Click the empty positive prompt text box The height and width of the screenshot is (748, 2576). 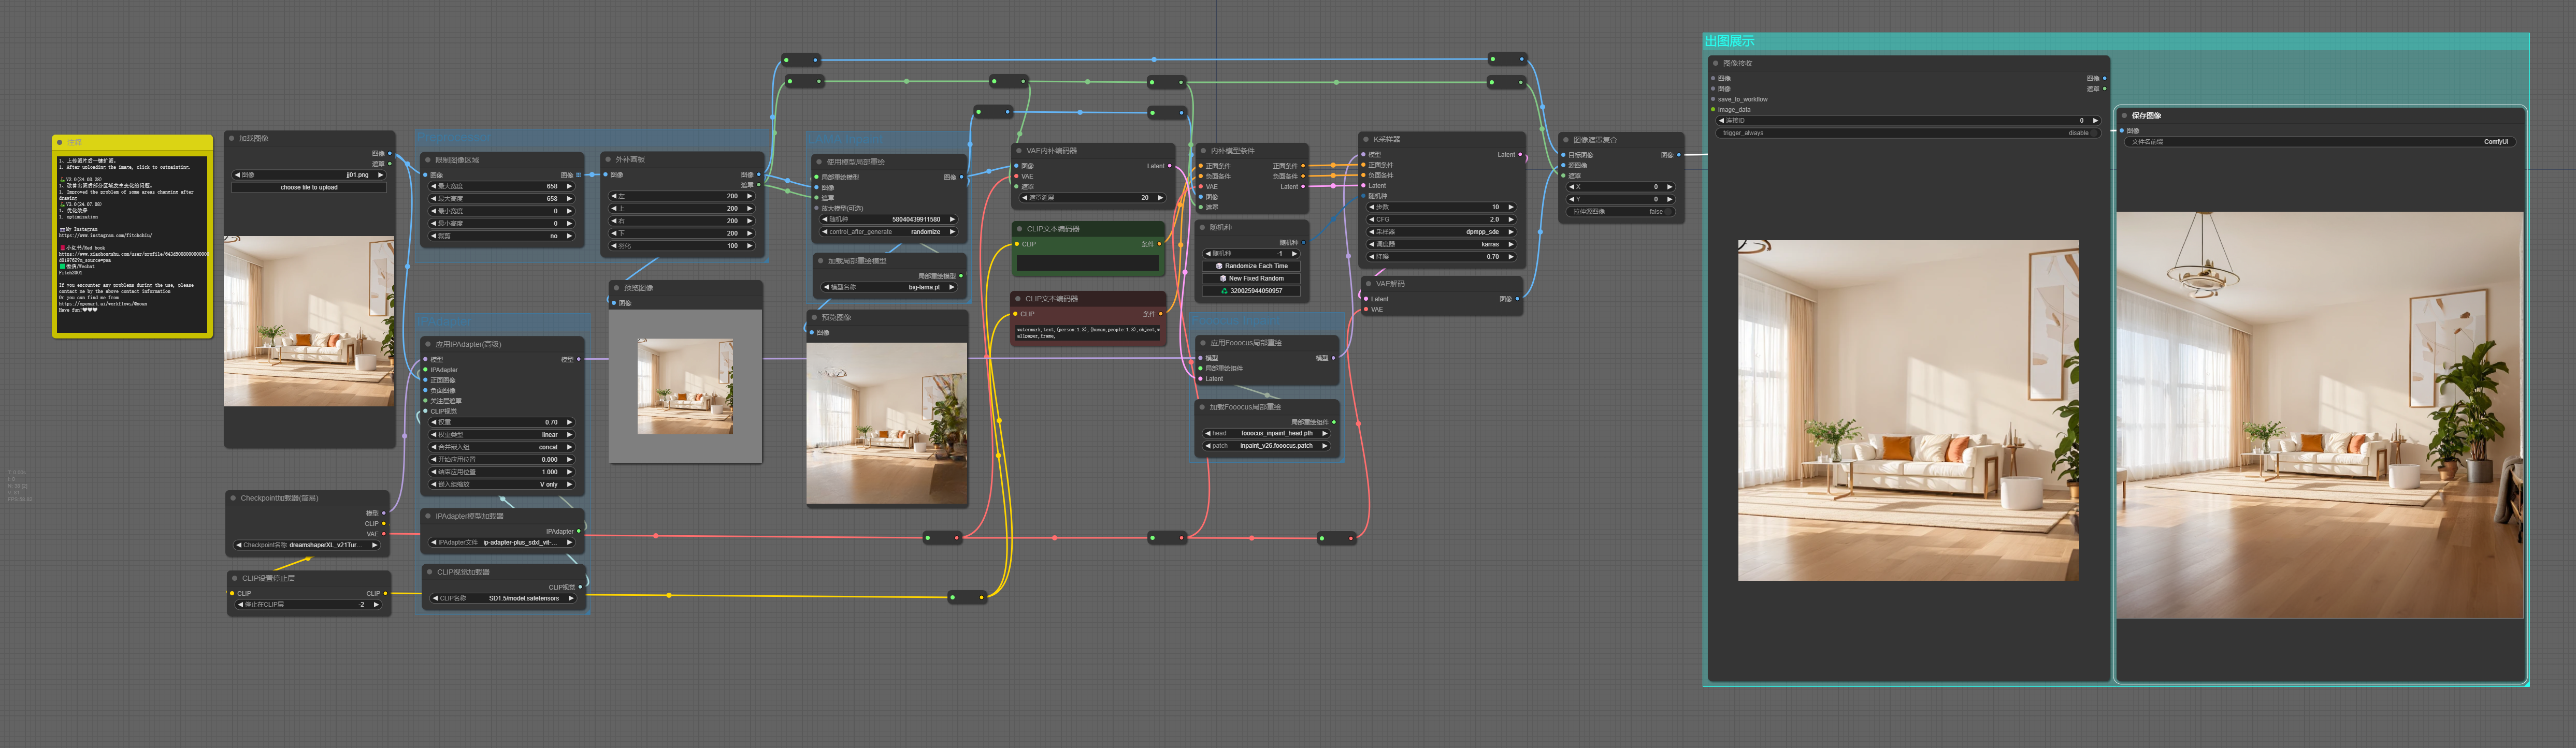click(1088, 263)
